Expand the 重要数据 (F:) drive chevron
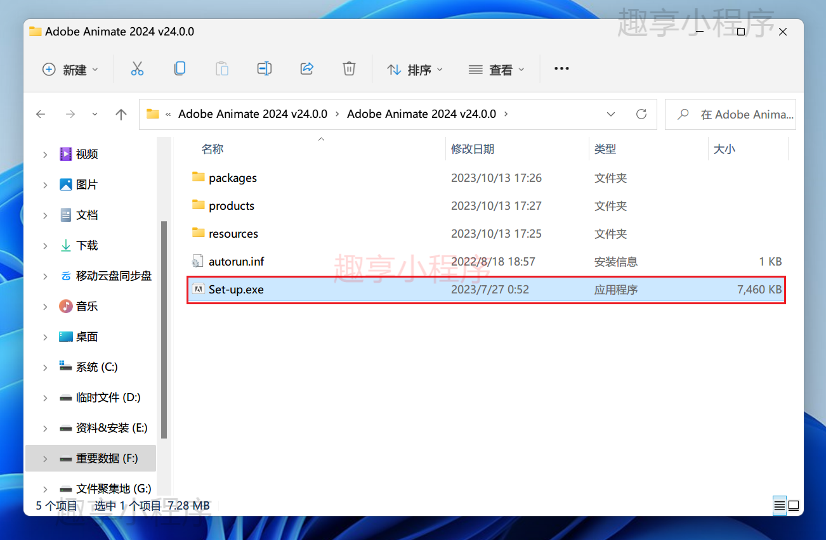The width and height of the screenshot is (826, 540). pos(45,458)
